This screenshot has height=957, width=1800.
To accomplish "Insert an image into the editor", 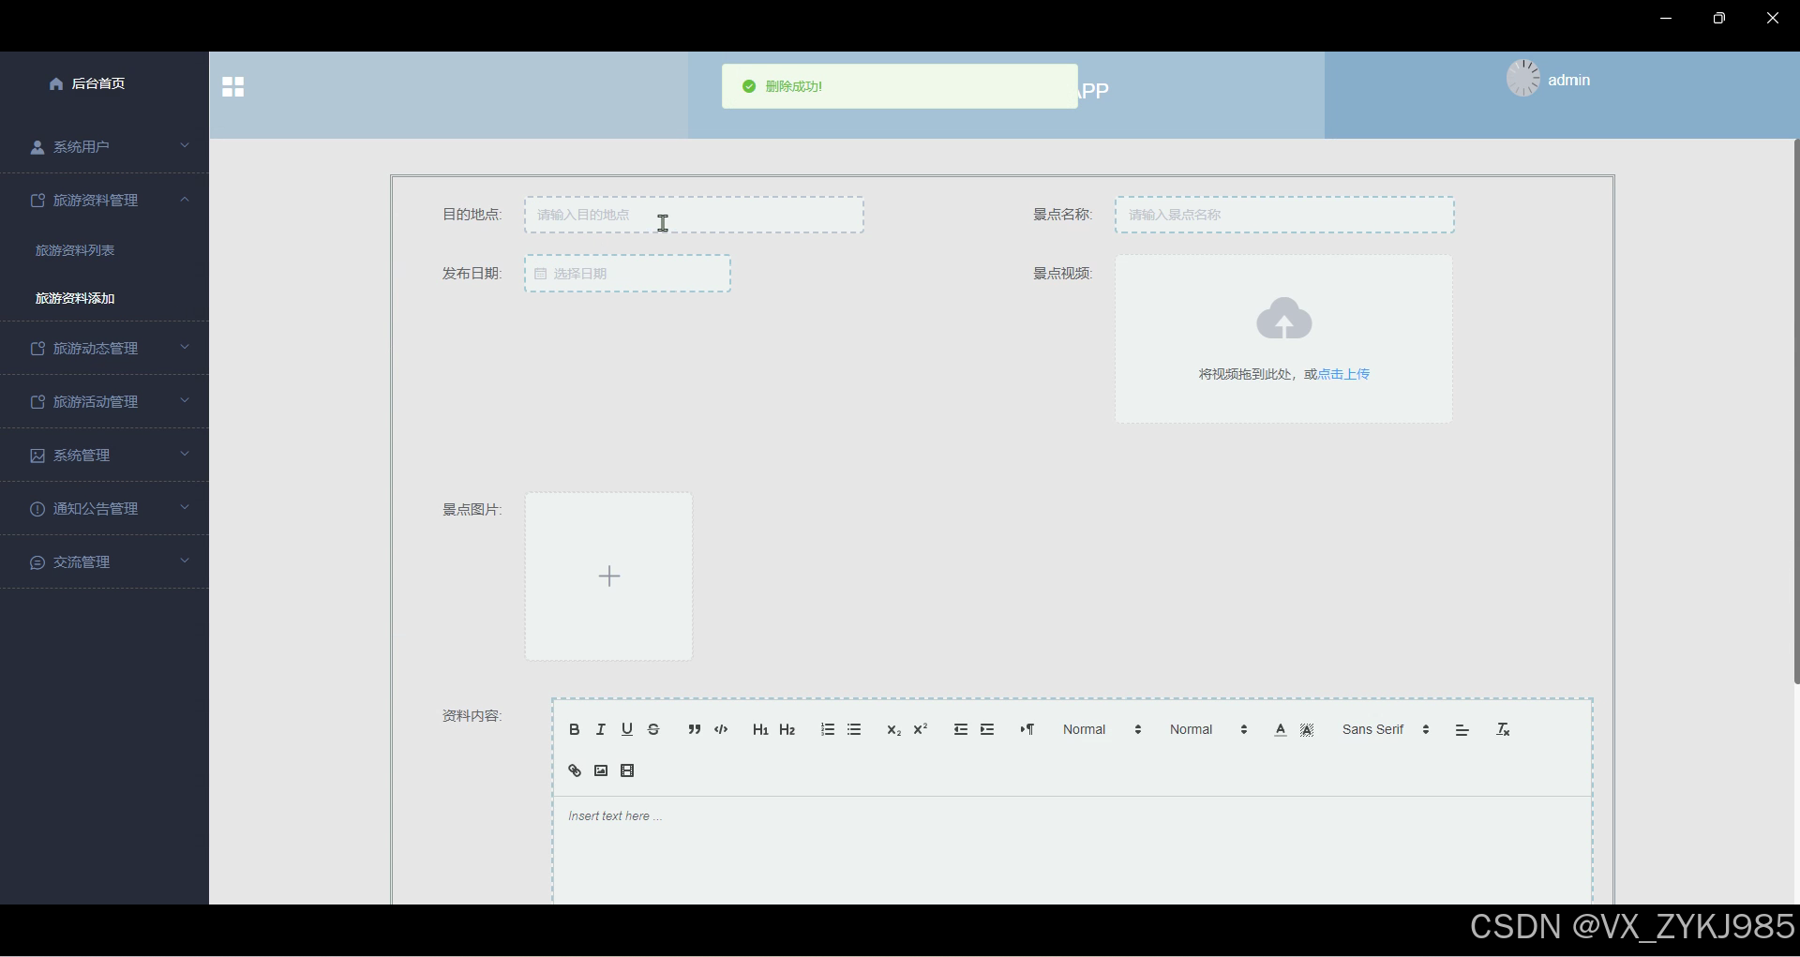I will pos(601,770).
